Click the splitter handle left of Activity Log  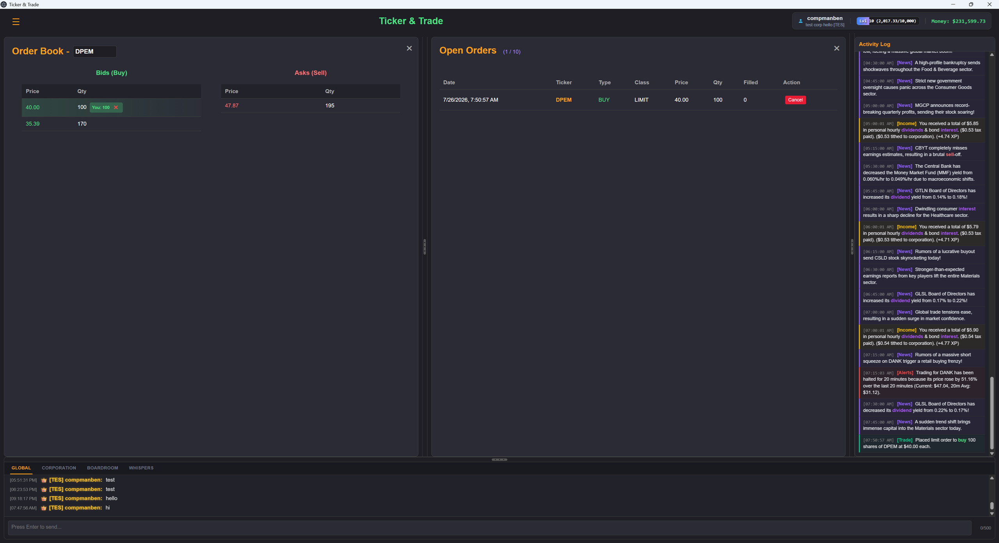tap(852, 247)
